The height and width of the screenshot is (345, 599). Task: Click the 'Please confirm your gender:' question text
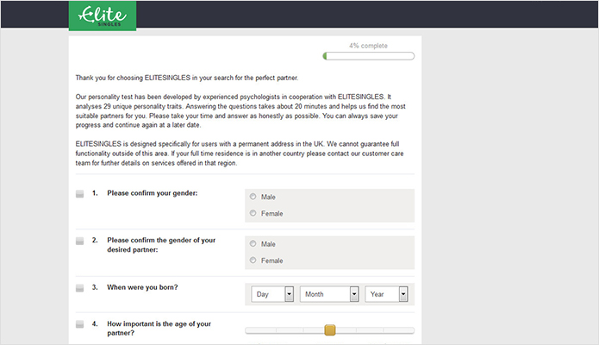[x=152, y=193]
